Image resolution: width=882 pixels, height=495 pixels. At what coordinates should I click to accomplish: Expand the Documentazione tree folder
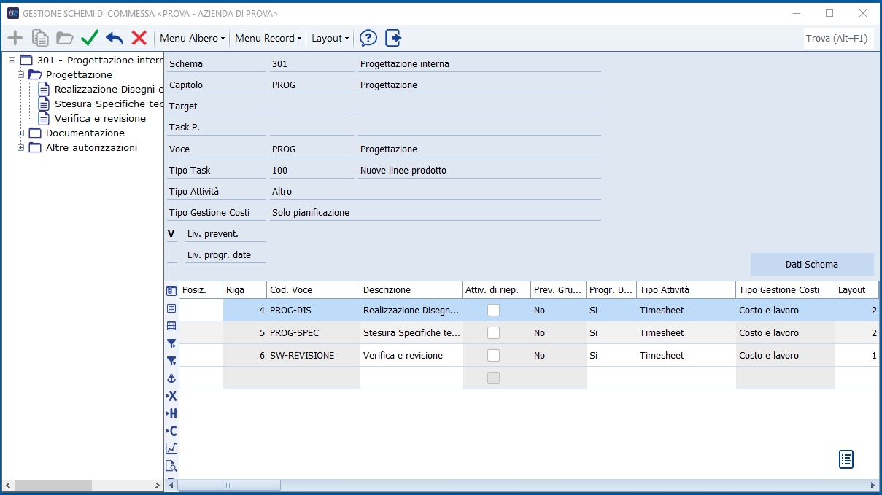click(x=21, y=133)
